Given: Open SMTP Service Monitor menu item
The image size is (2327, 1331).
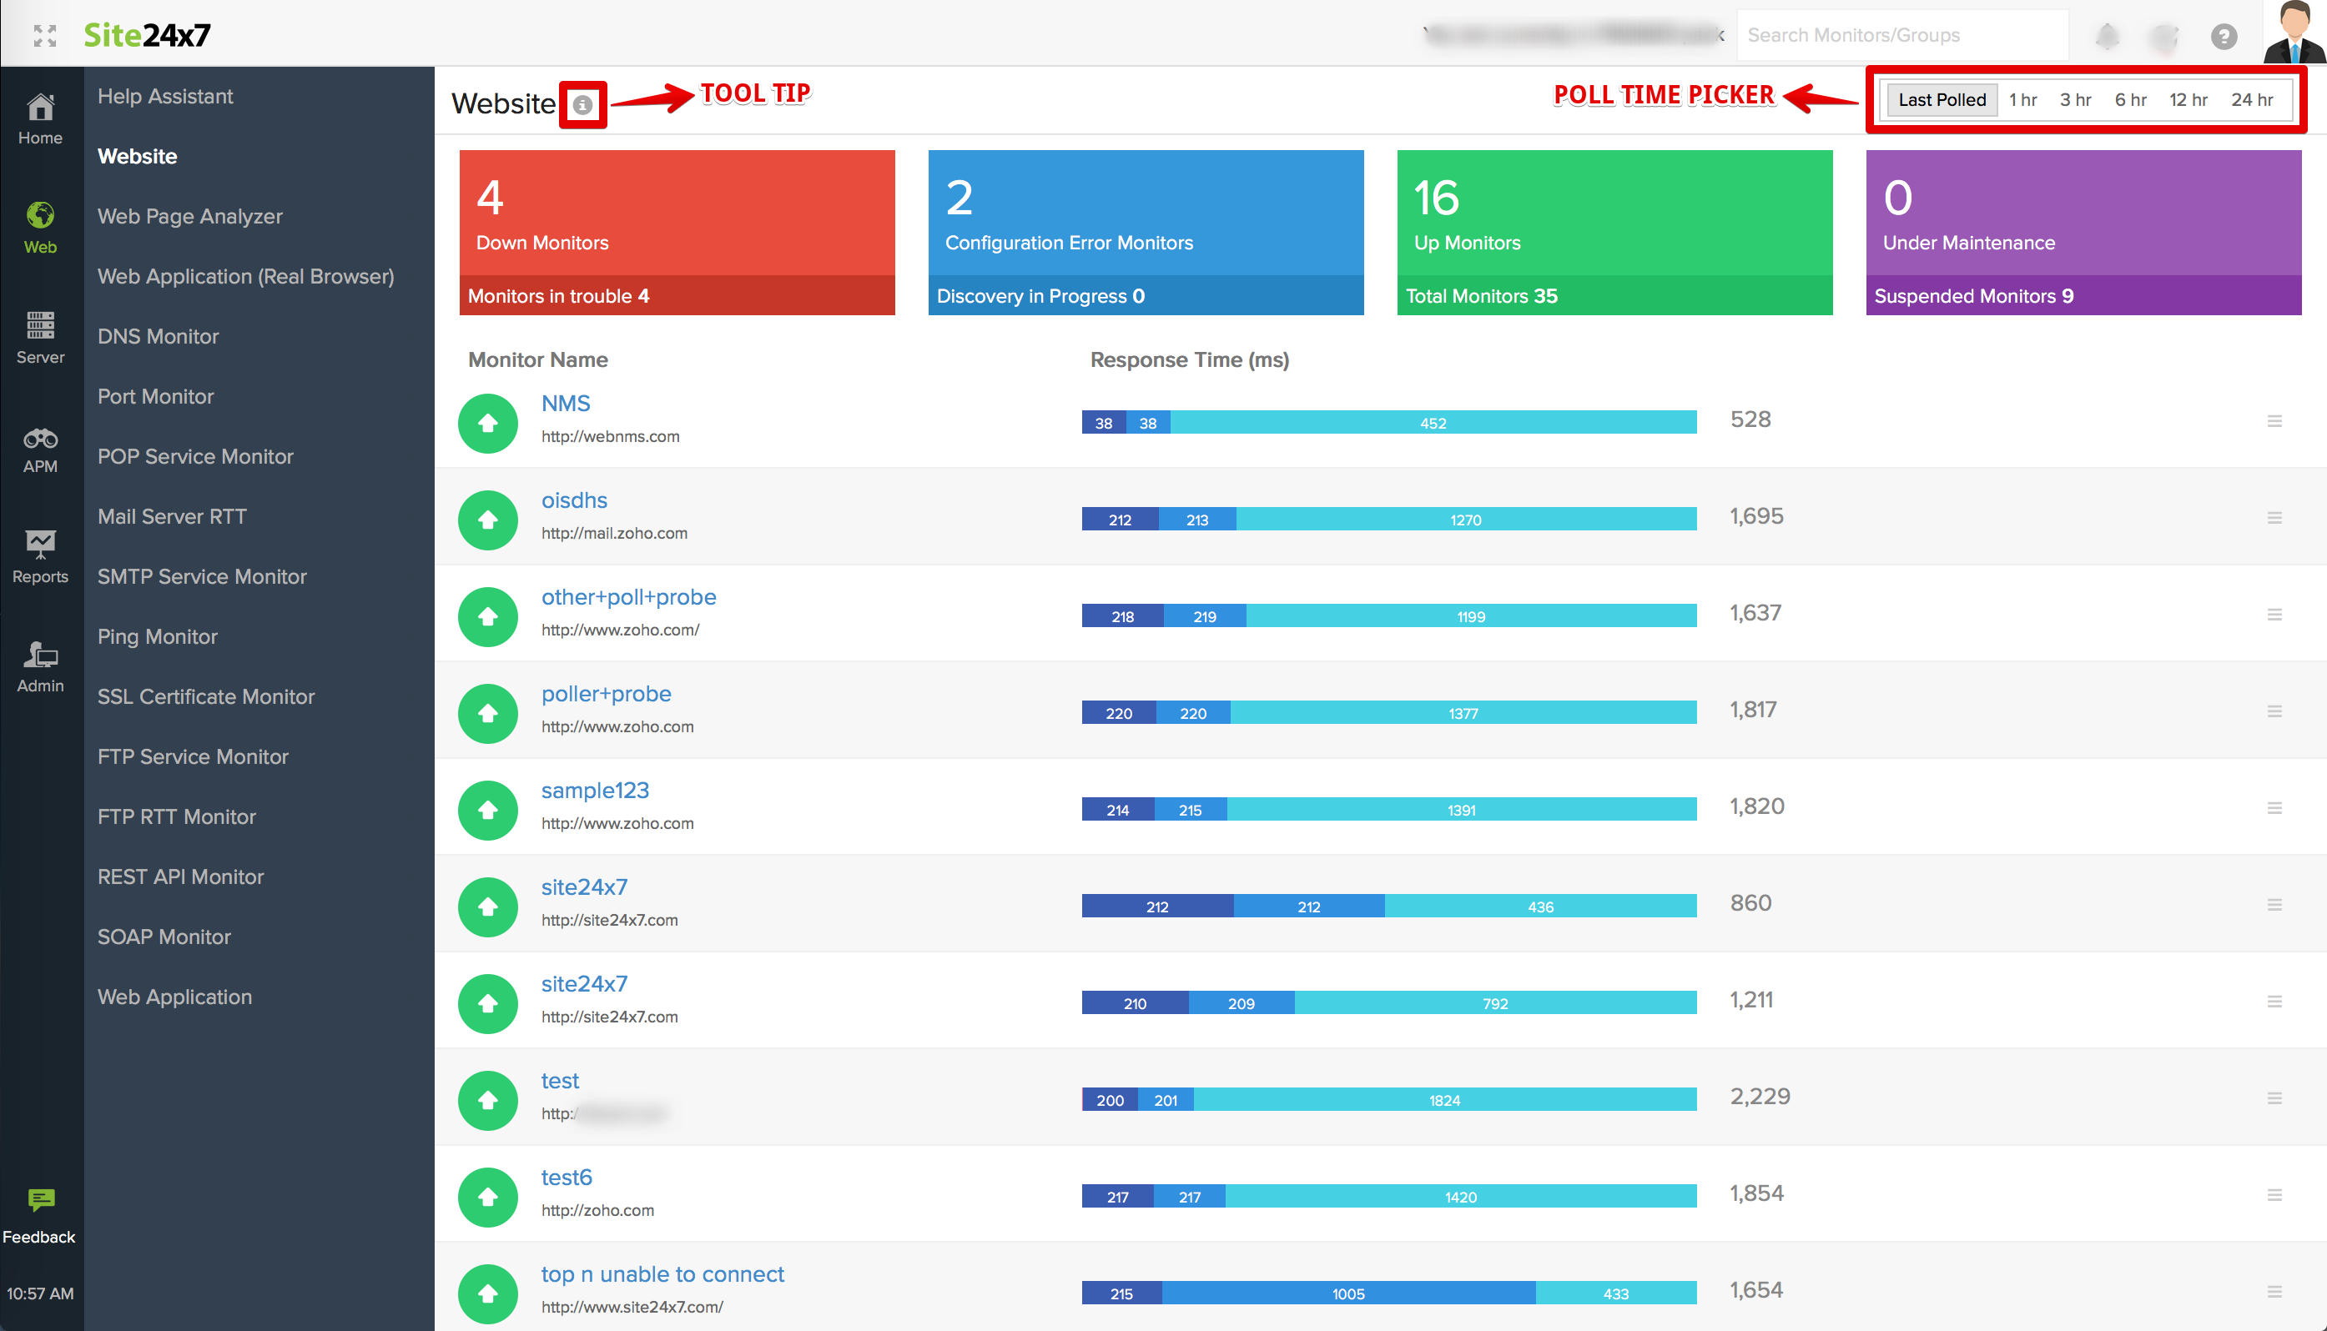Looking at the screenshot, I should (202, 577).
